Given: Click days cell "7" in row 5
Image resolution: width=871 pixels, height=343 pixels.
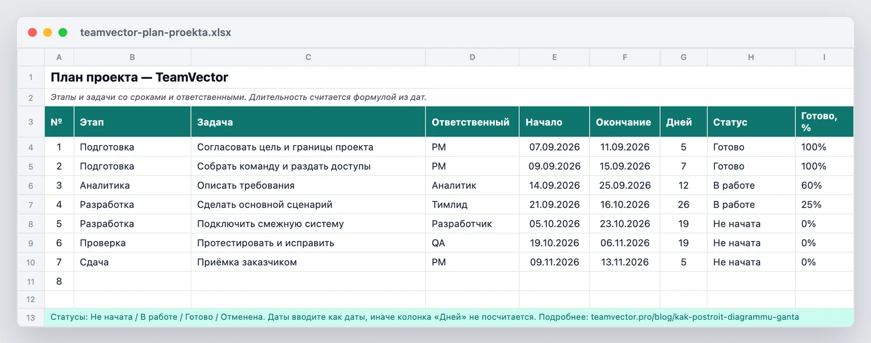Looking at the screenshot, I should pos(684,166).
